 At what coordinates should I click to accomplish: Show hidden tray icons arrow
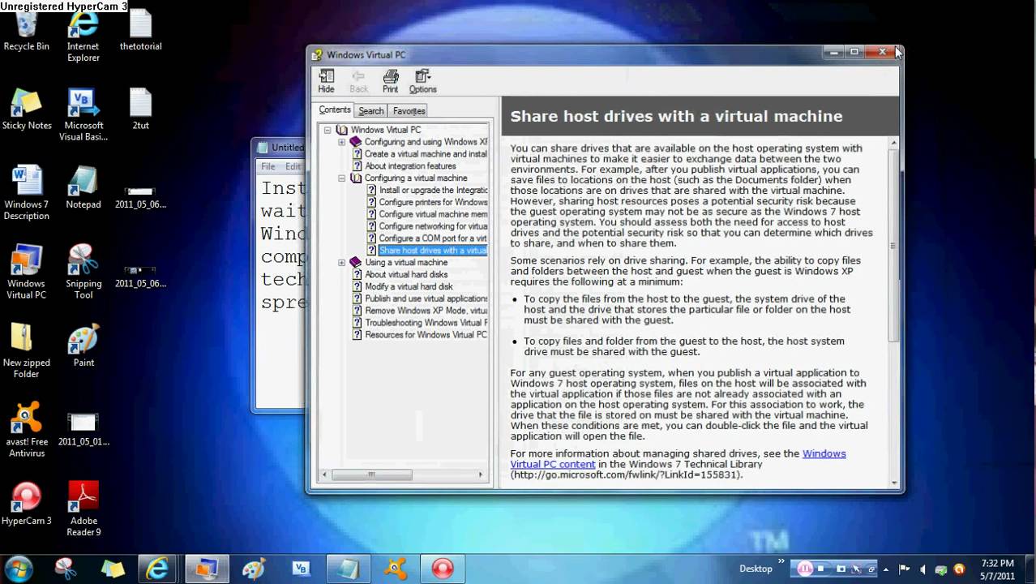tap(886, 569)
